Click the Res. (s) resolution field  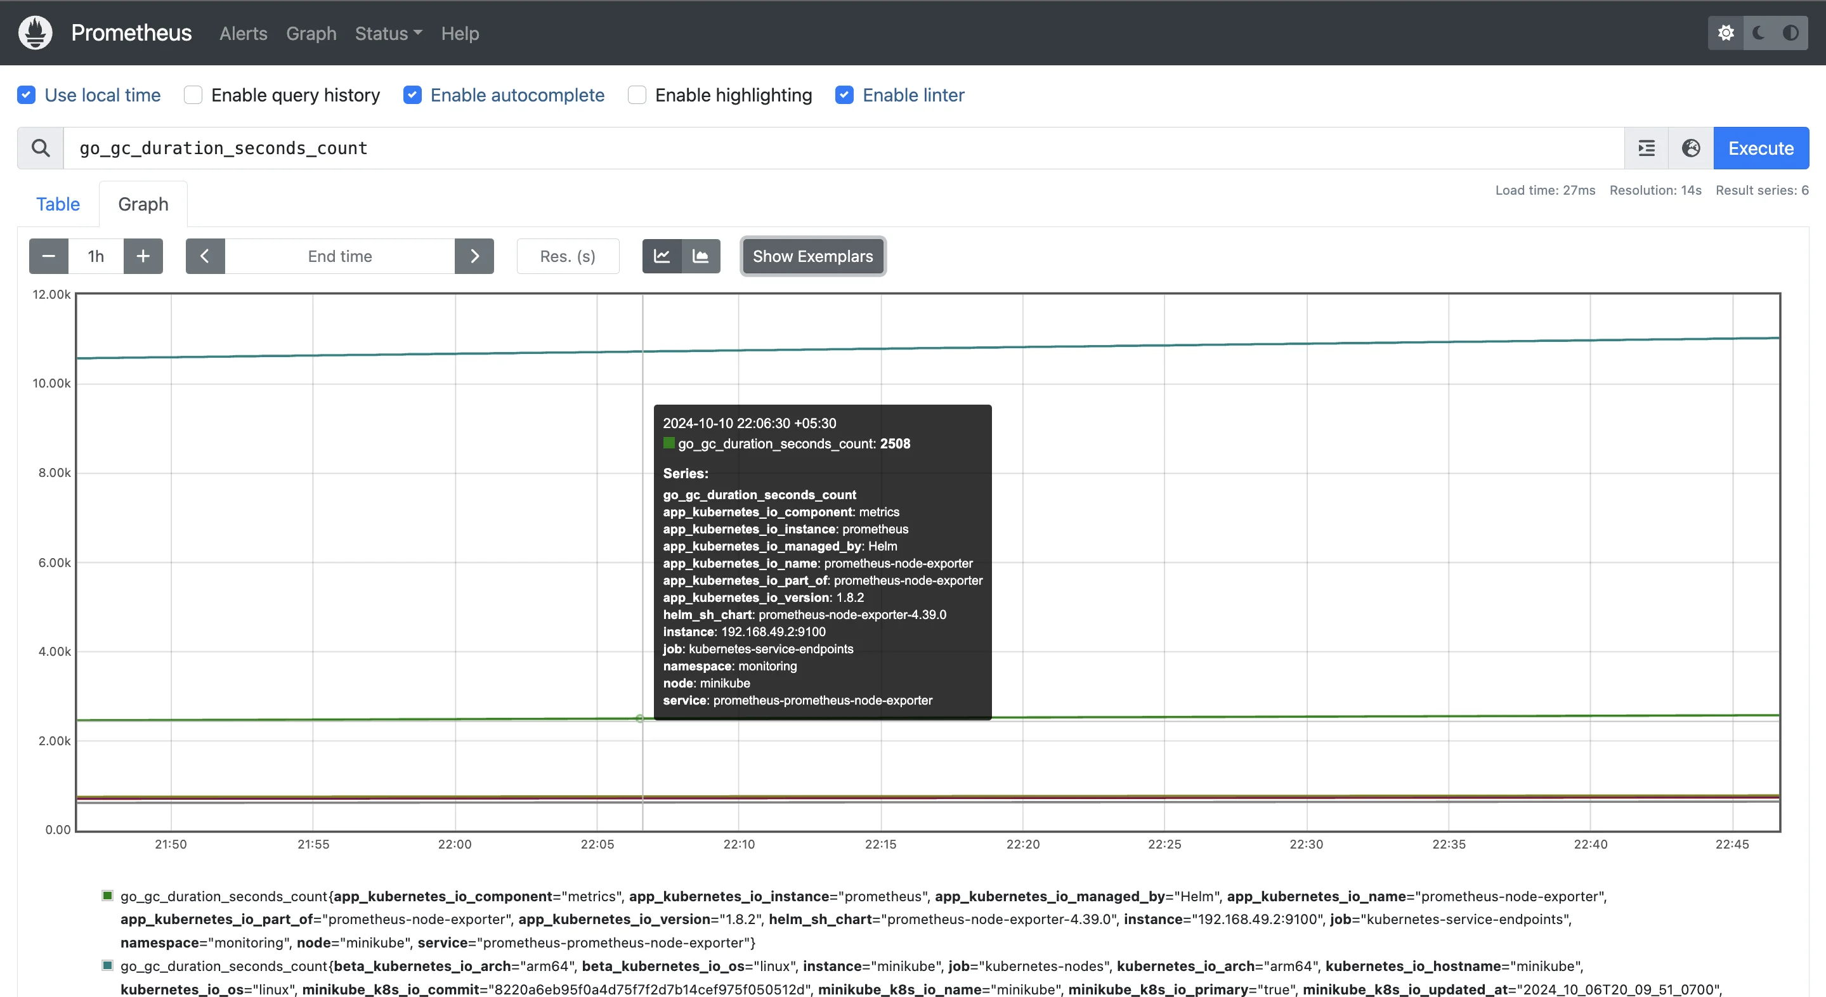568,256
